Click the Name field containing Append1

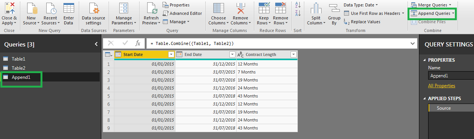[451, 76]
